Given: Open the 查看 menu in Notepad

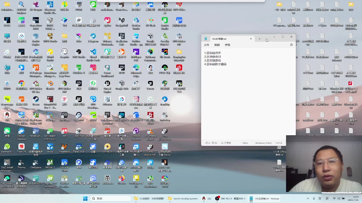Looking at the screenshot, I should [x=227, y=45].
